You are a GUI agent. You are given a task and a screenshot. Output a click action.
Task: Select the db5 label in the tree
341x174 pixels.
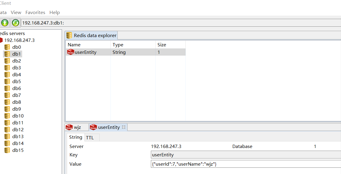[16, 81]
